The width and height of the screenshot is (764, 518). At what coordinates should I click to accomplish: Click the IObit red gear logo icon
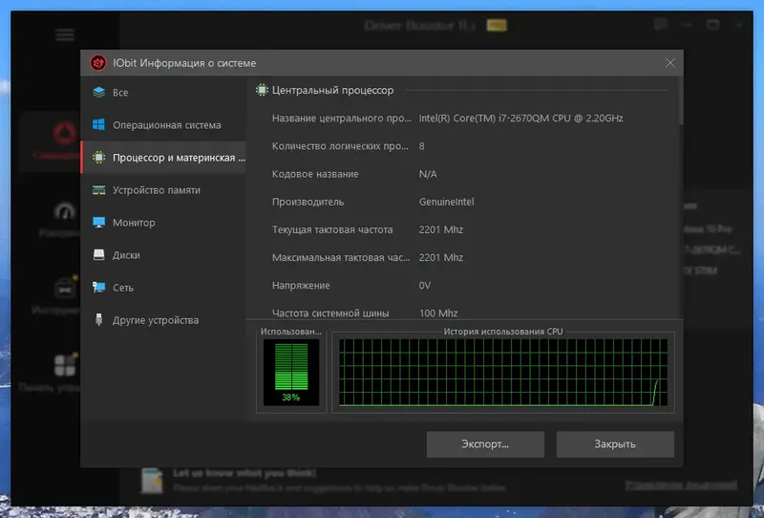point(98,63)
